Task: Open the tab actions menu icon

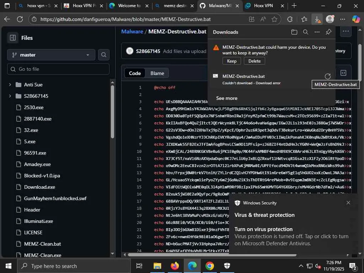Action: point(7,6)
